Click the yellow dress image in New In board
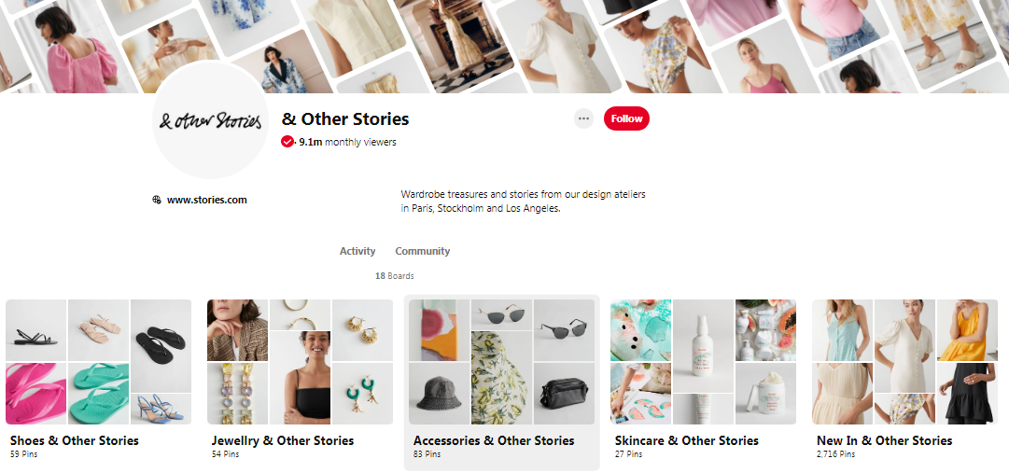The image size is (1009, 473). tap(967, 329)
